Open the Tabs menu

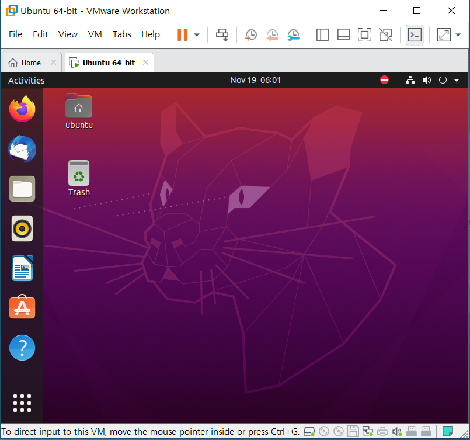[121, 34]
